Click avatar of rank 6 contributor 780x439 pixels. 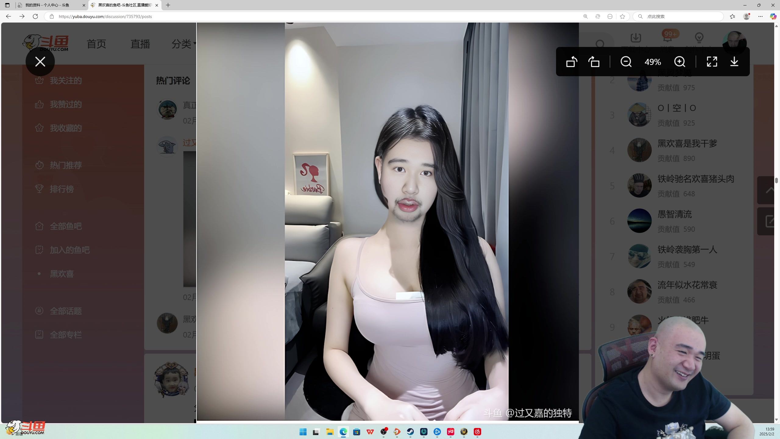pos(639,221)
